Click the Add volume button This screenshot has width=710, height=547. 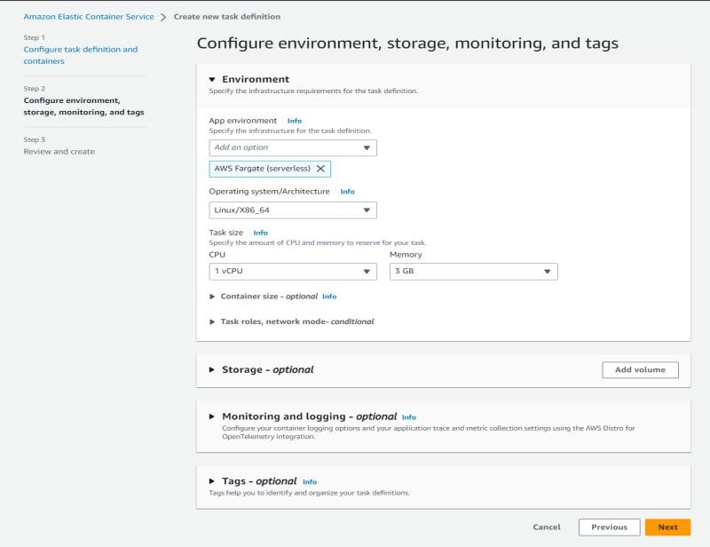[640, 370]
